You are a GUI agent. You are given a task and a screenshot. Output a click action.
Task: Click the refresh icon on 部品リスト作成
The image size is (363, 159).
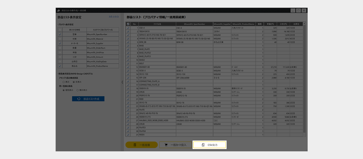[79, 99]
